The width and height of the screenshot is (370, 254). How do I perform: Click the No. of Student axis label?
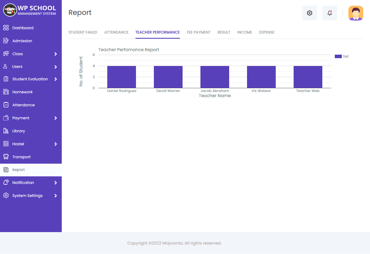pyautogui.click(x=81, y=71)
